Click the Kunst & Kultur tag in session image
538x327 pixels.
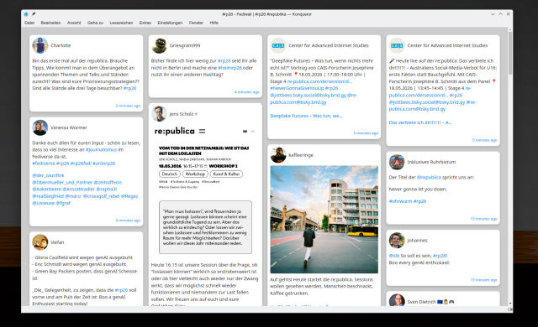(226, 174)
